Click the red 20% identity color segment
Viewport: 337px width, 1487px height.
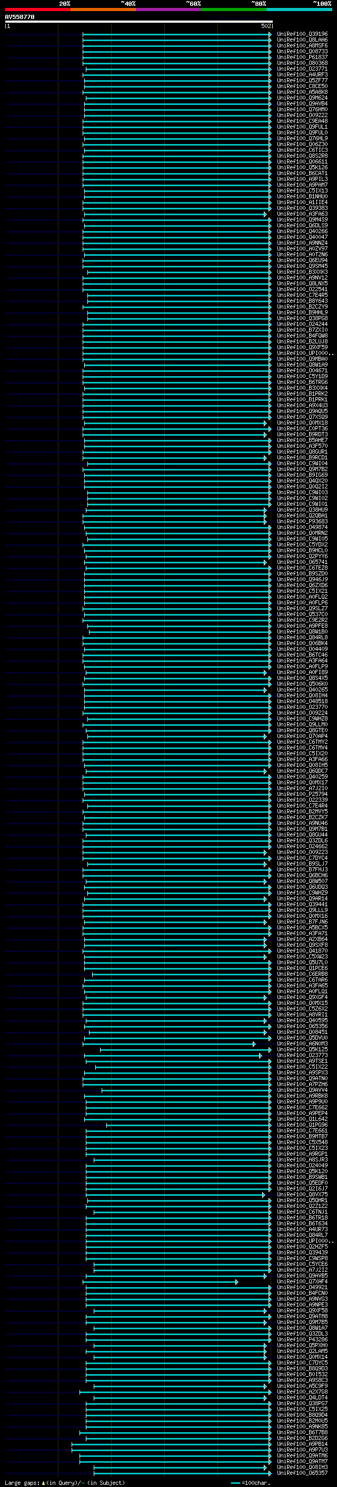[37, 10]
